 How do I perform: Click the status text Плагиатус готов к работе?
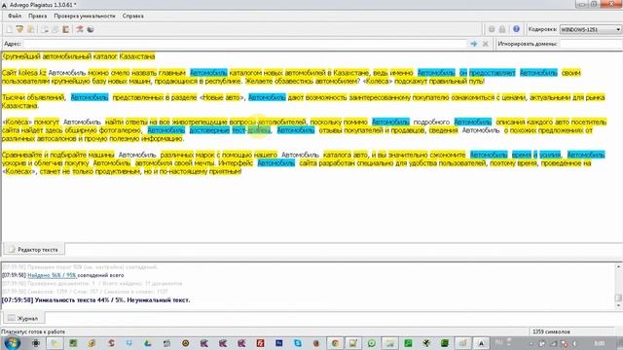pos(33,332)
